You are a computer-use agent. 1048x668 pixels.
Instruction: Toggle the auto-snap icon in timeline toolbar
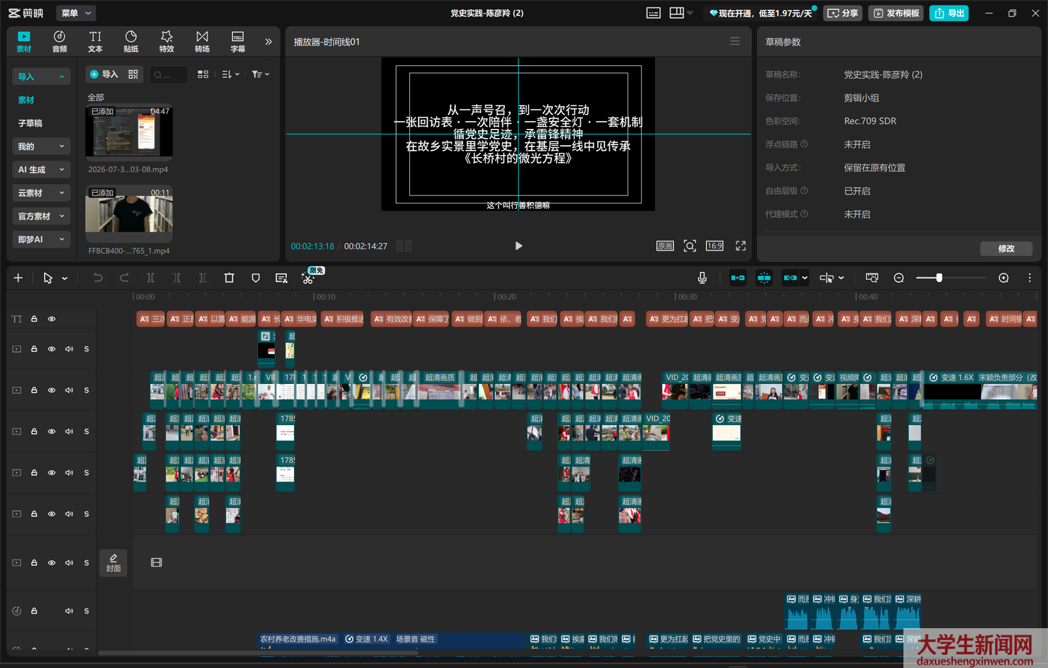pos(764,278)
